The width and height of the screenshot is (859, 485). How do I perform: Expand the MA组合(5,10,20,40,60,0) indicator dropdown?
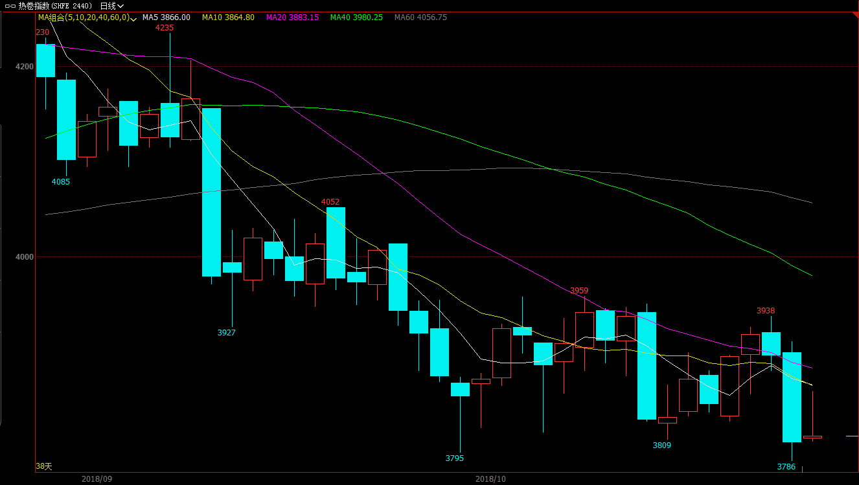click(87, 17)
